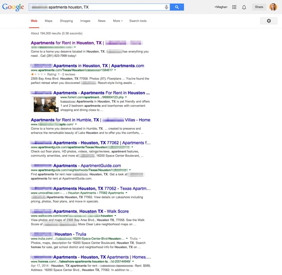Viewport: 282px width, 275px height.
Task: Open Search tools options
Action: (x=138, y=21)
